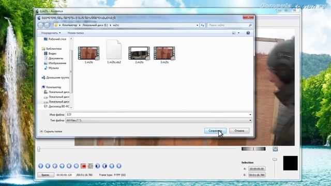Select Домашняя группа in sidebar

[x=55, y=78]
